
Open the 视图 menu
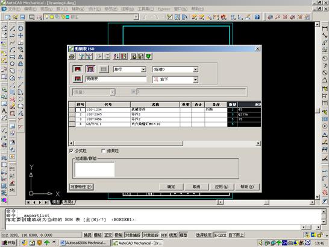[46, 9]
